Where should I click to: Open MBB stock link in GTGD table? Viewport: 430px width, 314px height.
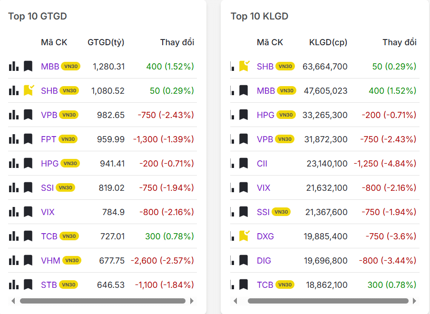point(50,67)
